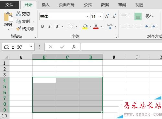The image size is (162, 119).
Task: Click the select all corner triangle
Action: 6,57
